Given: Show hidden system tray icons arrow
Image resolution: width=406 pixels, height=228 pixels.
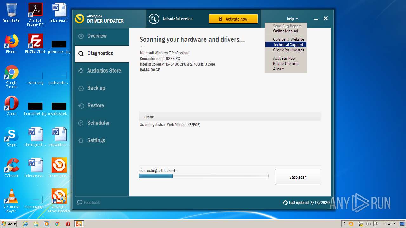Looking at the screenshot, I should [344, 224].
